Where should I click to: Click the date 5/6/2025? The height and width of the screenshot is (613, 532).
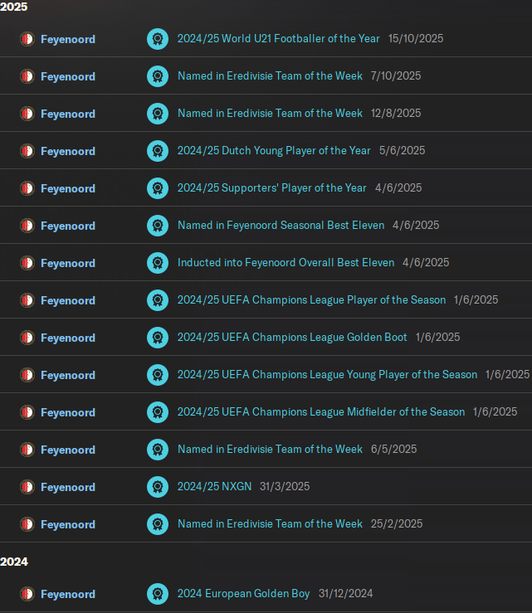point(403,150)
